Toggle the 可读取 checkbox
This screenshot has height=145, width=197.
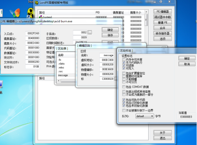point(124,65)
